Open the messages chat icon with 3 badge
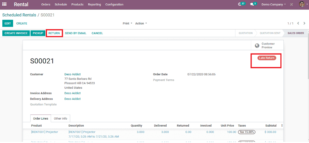309x143 pixels. coord(252,4)
